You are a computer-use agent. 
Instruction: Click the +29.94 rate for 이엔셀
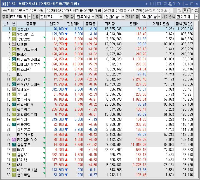tap(92, 44)
